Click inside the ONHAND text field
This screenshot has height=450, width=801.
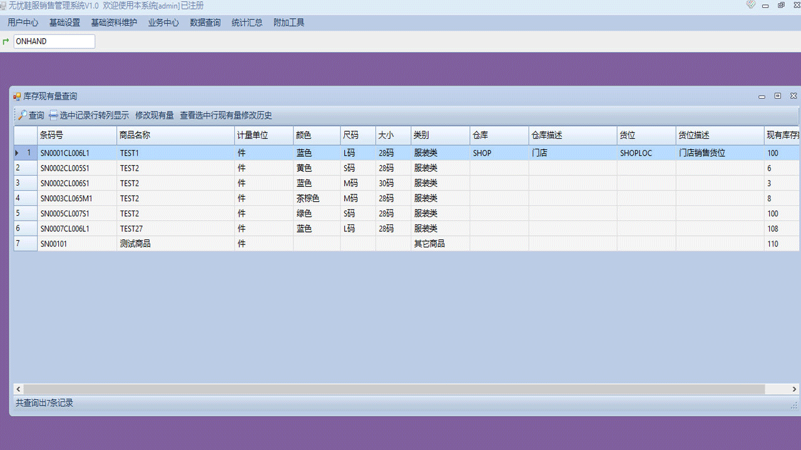tap(53, 41)
